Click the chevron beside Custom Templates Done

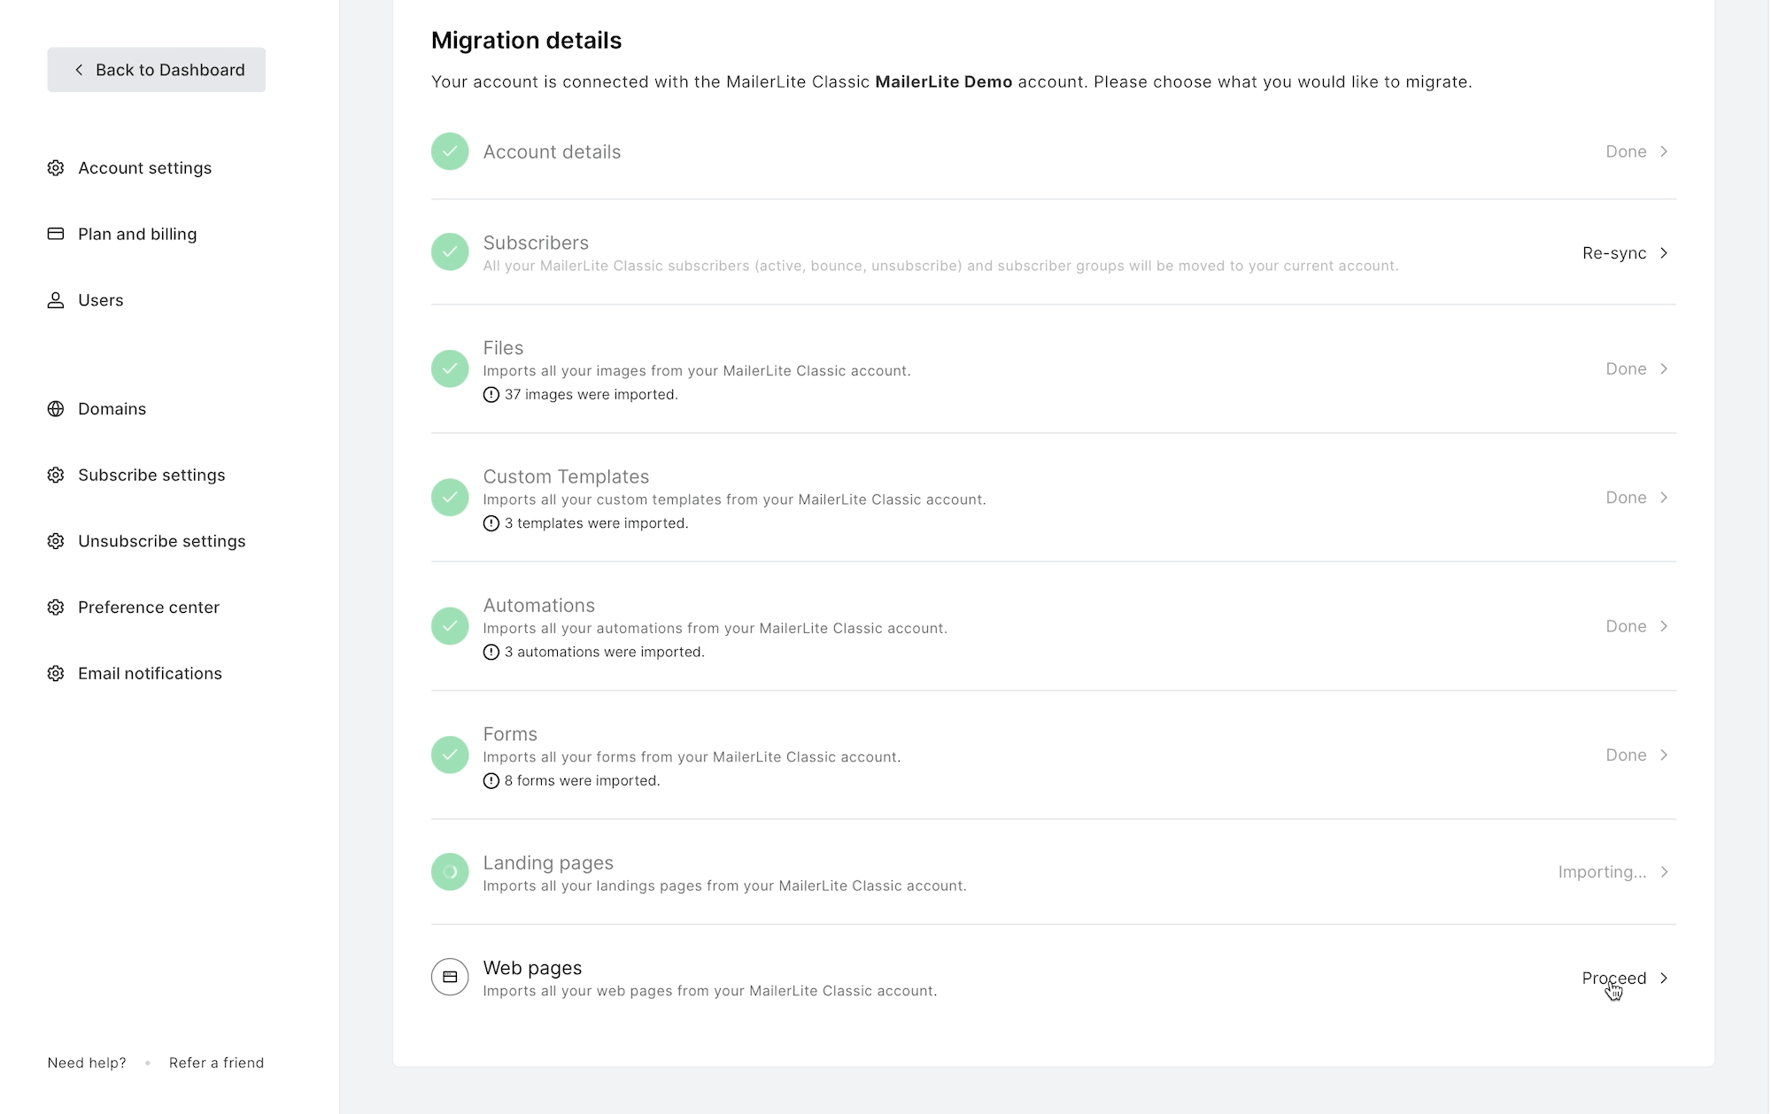tap(1664, 498)
